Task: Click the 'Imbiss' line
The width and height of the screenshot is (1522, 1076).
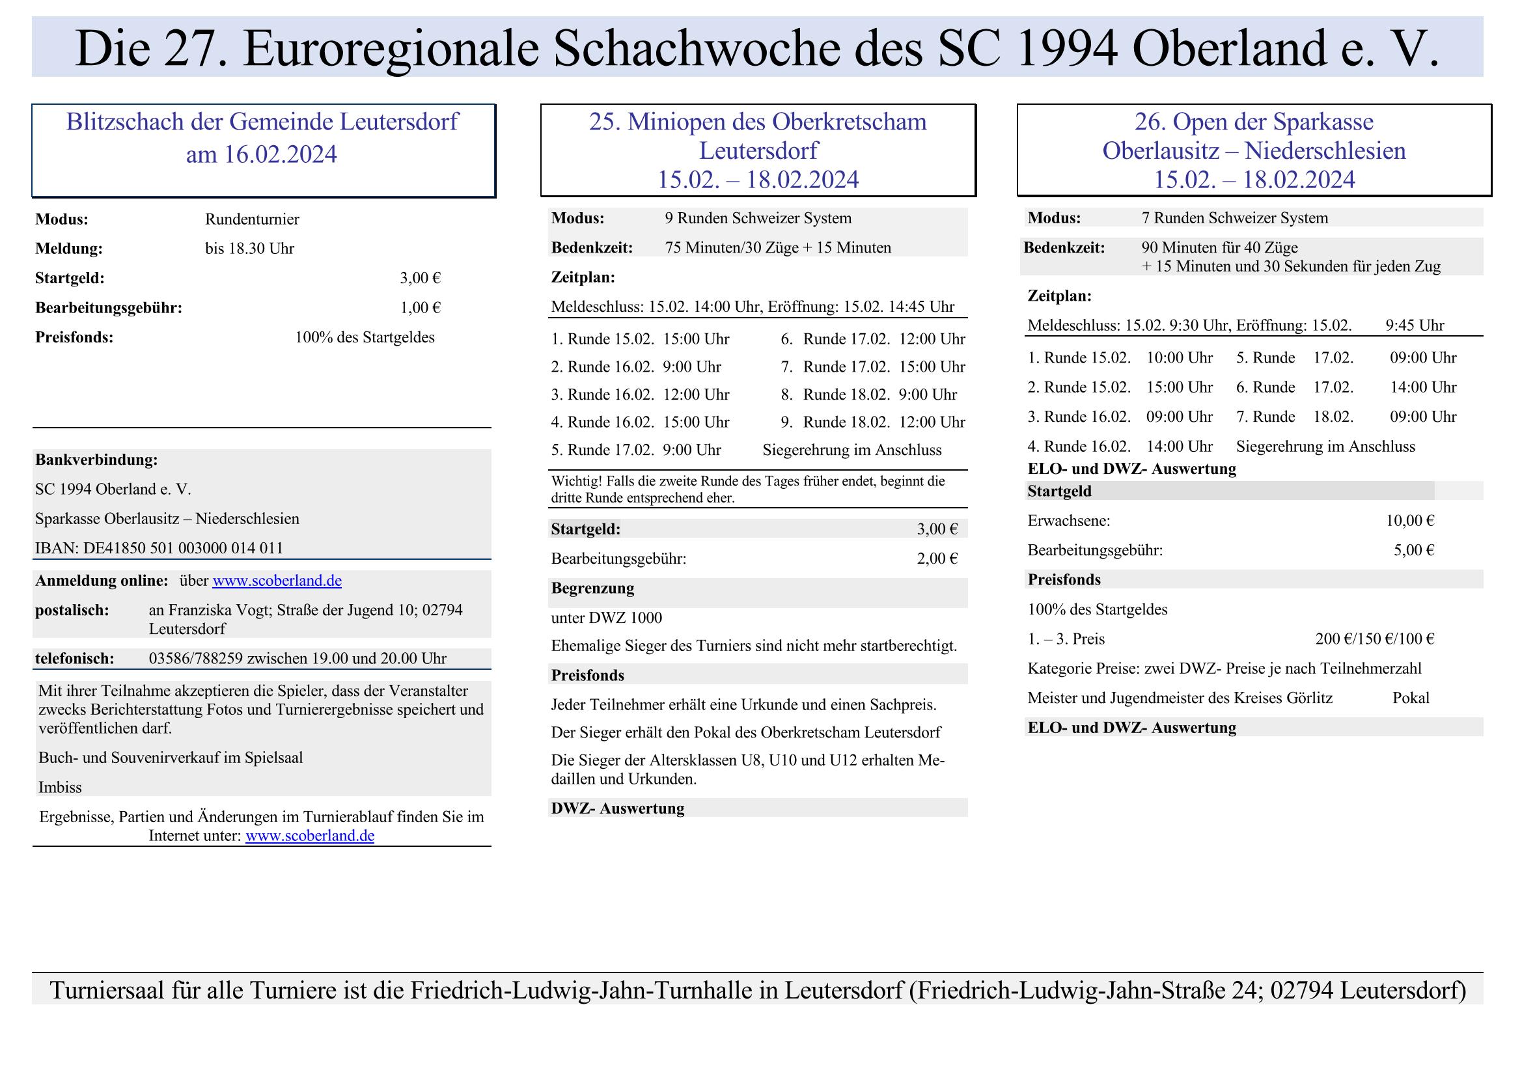Action: (x=61, y=788)
